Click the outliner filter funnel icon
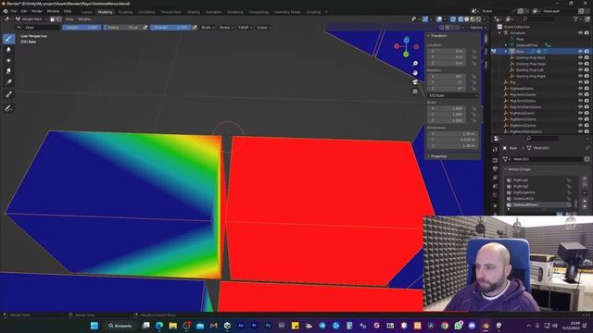The image size is (593, 333). [576, 18]
